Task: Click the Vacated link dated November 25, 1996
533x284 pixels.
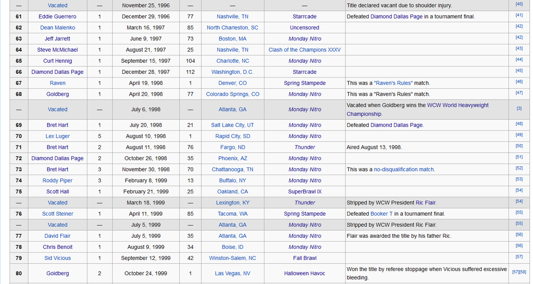Action: click(x=57, y=6)
